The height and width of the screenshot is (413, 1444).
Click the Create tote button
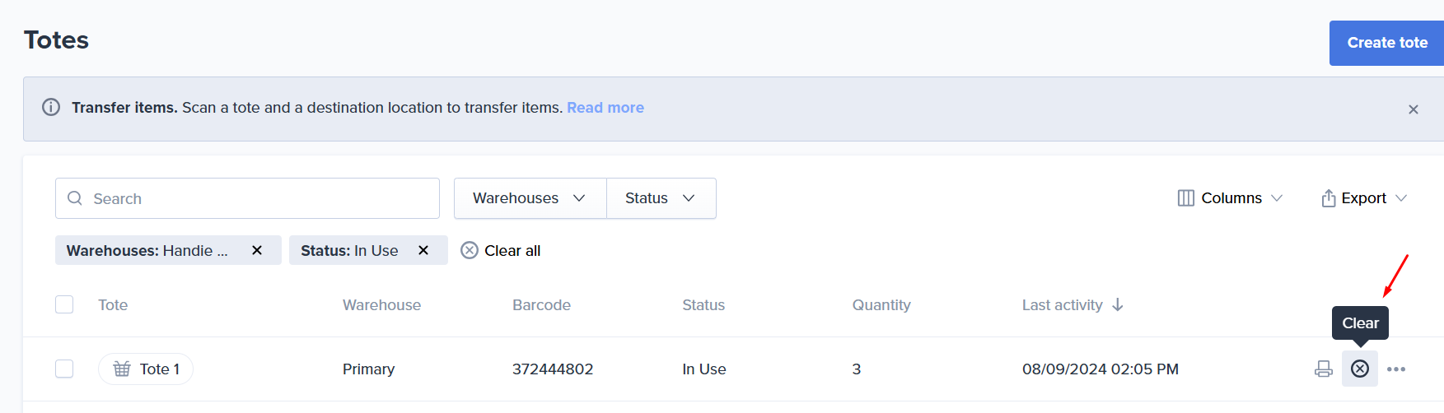[1387, 43]
